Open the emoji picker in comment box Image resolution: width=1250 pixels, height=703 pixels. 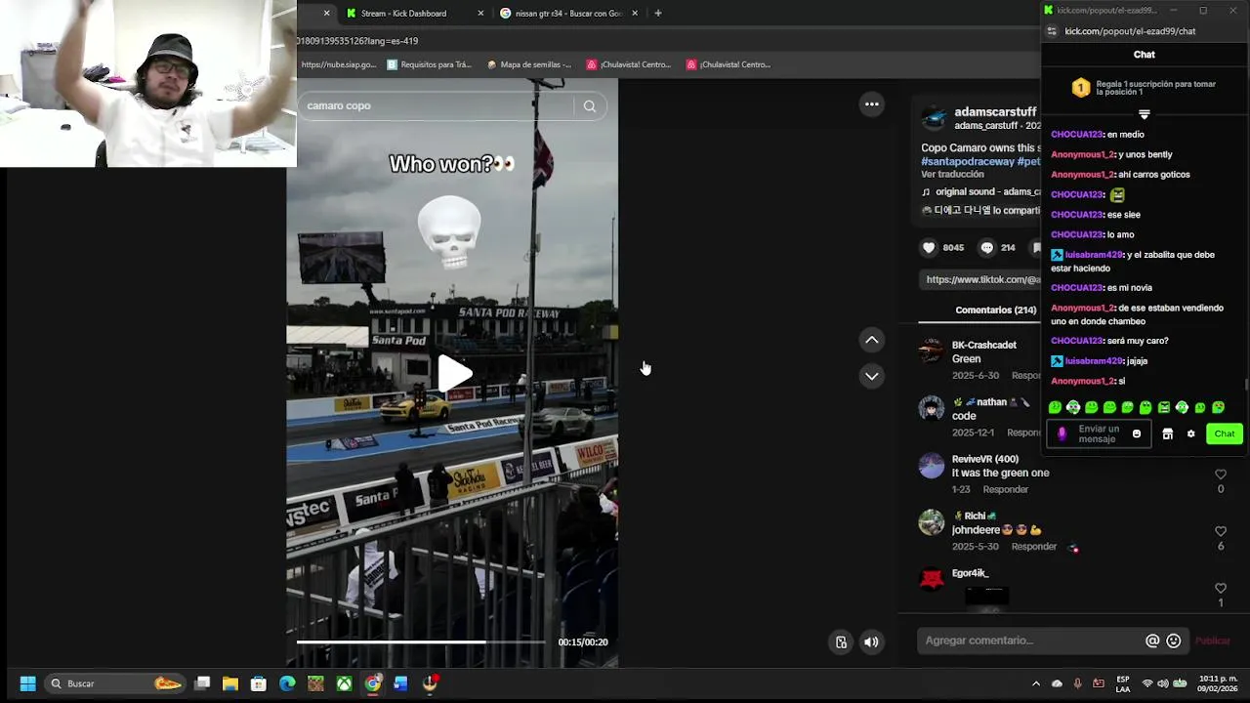pyautogui.click(x=1174, y=641)
